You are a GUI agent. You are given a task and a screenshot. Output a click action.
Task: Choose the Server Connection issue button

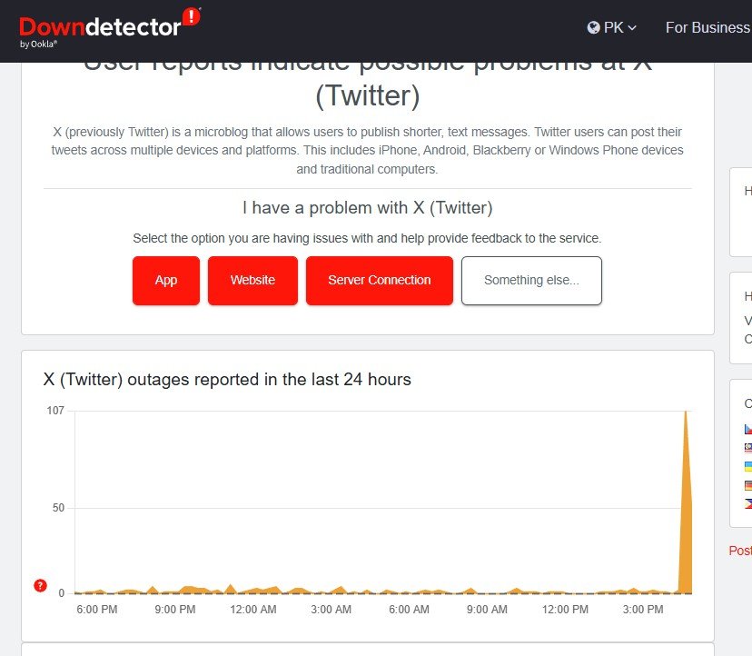click(379, 281)
